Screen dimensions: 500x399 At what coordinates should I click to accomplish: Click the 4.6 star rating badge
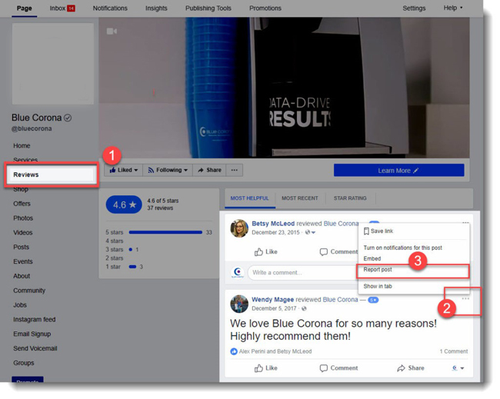124,204
